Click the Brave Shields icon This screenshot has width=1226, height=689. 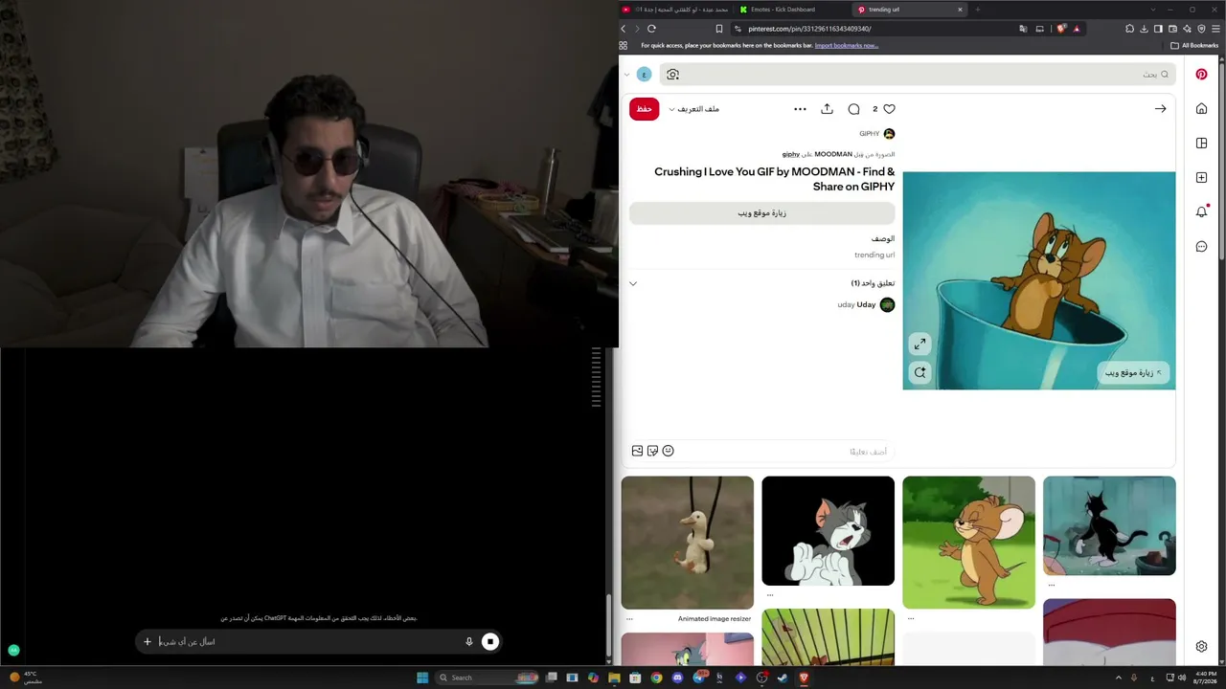click(1061, 29)
